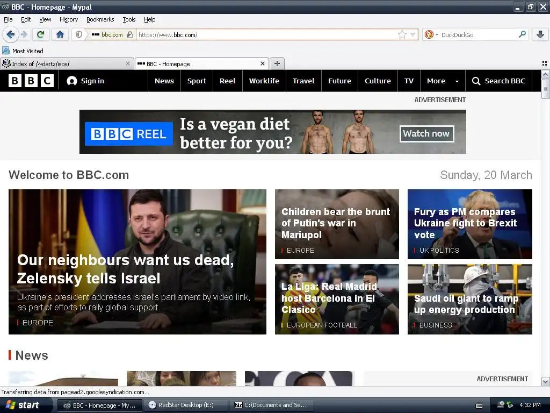This screenshot has height=413, width=550.
Task: Click the bbc.com site identity badge
Action: tap(107, 34)
